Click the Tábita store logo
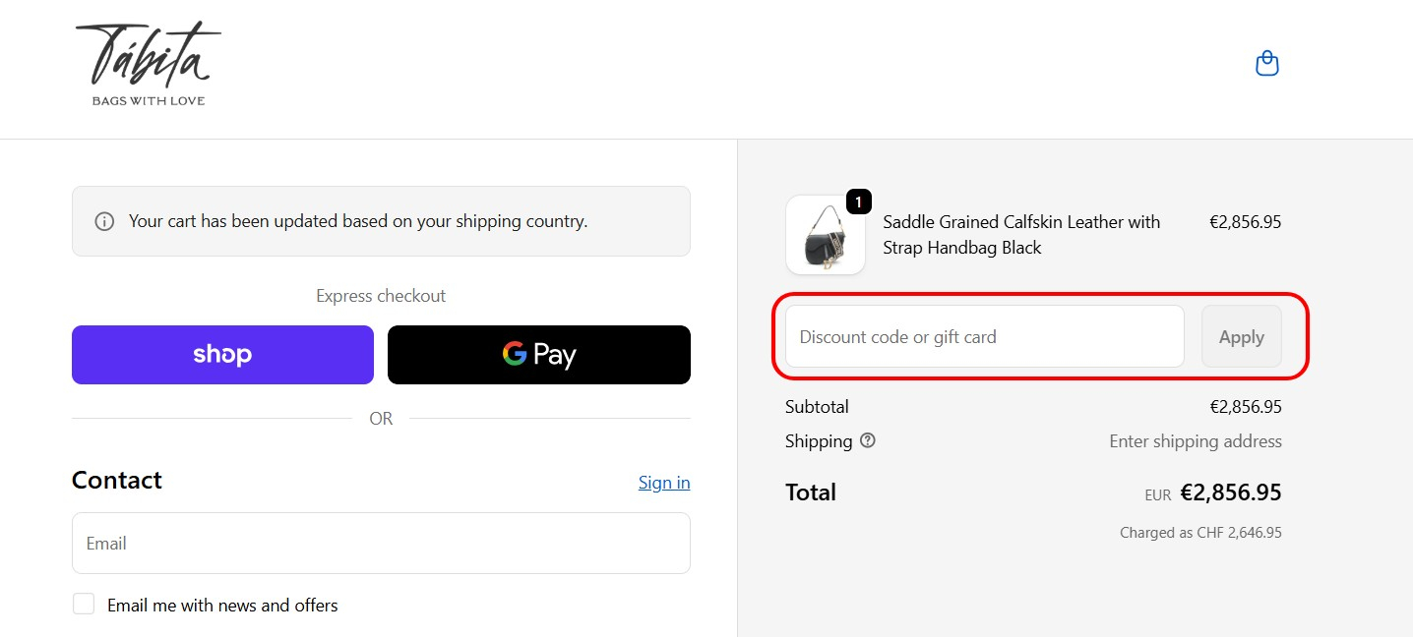Viewport: 1413px width, 637px height. pos(147,61)
